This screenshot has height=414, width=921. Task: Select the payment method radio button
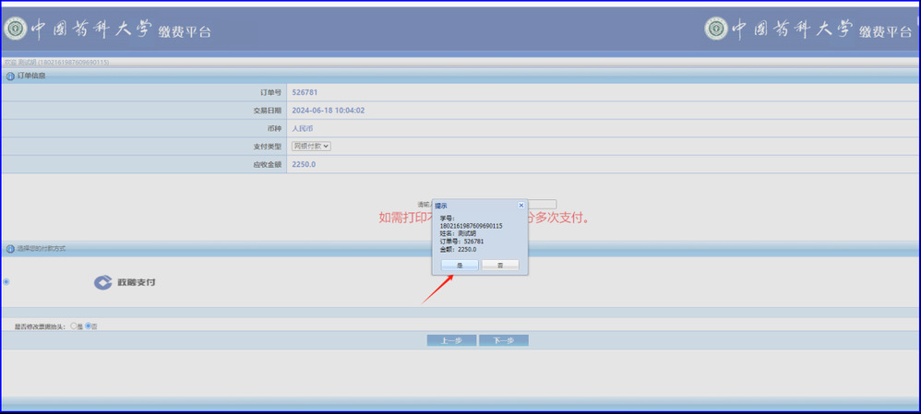[6, 282]
